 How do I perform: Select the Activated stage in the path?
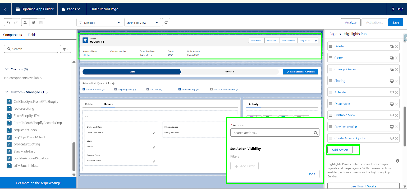coord(229,72)
